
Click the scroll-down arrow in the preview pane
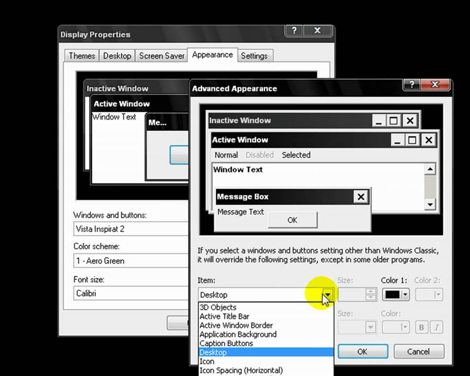tap(430, 204)
